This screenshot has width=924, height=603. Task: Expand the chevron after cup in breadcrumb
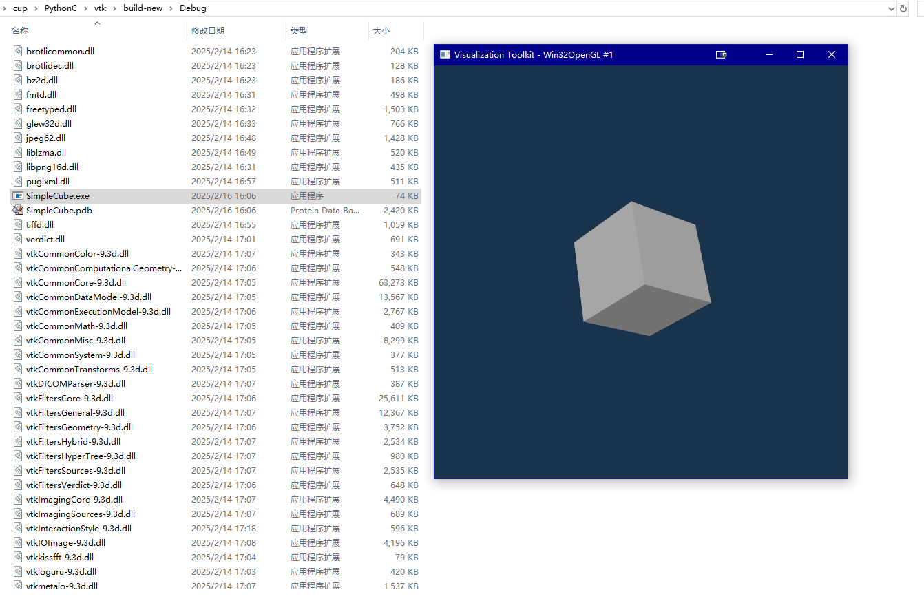pos(37,8)
